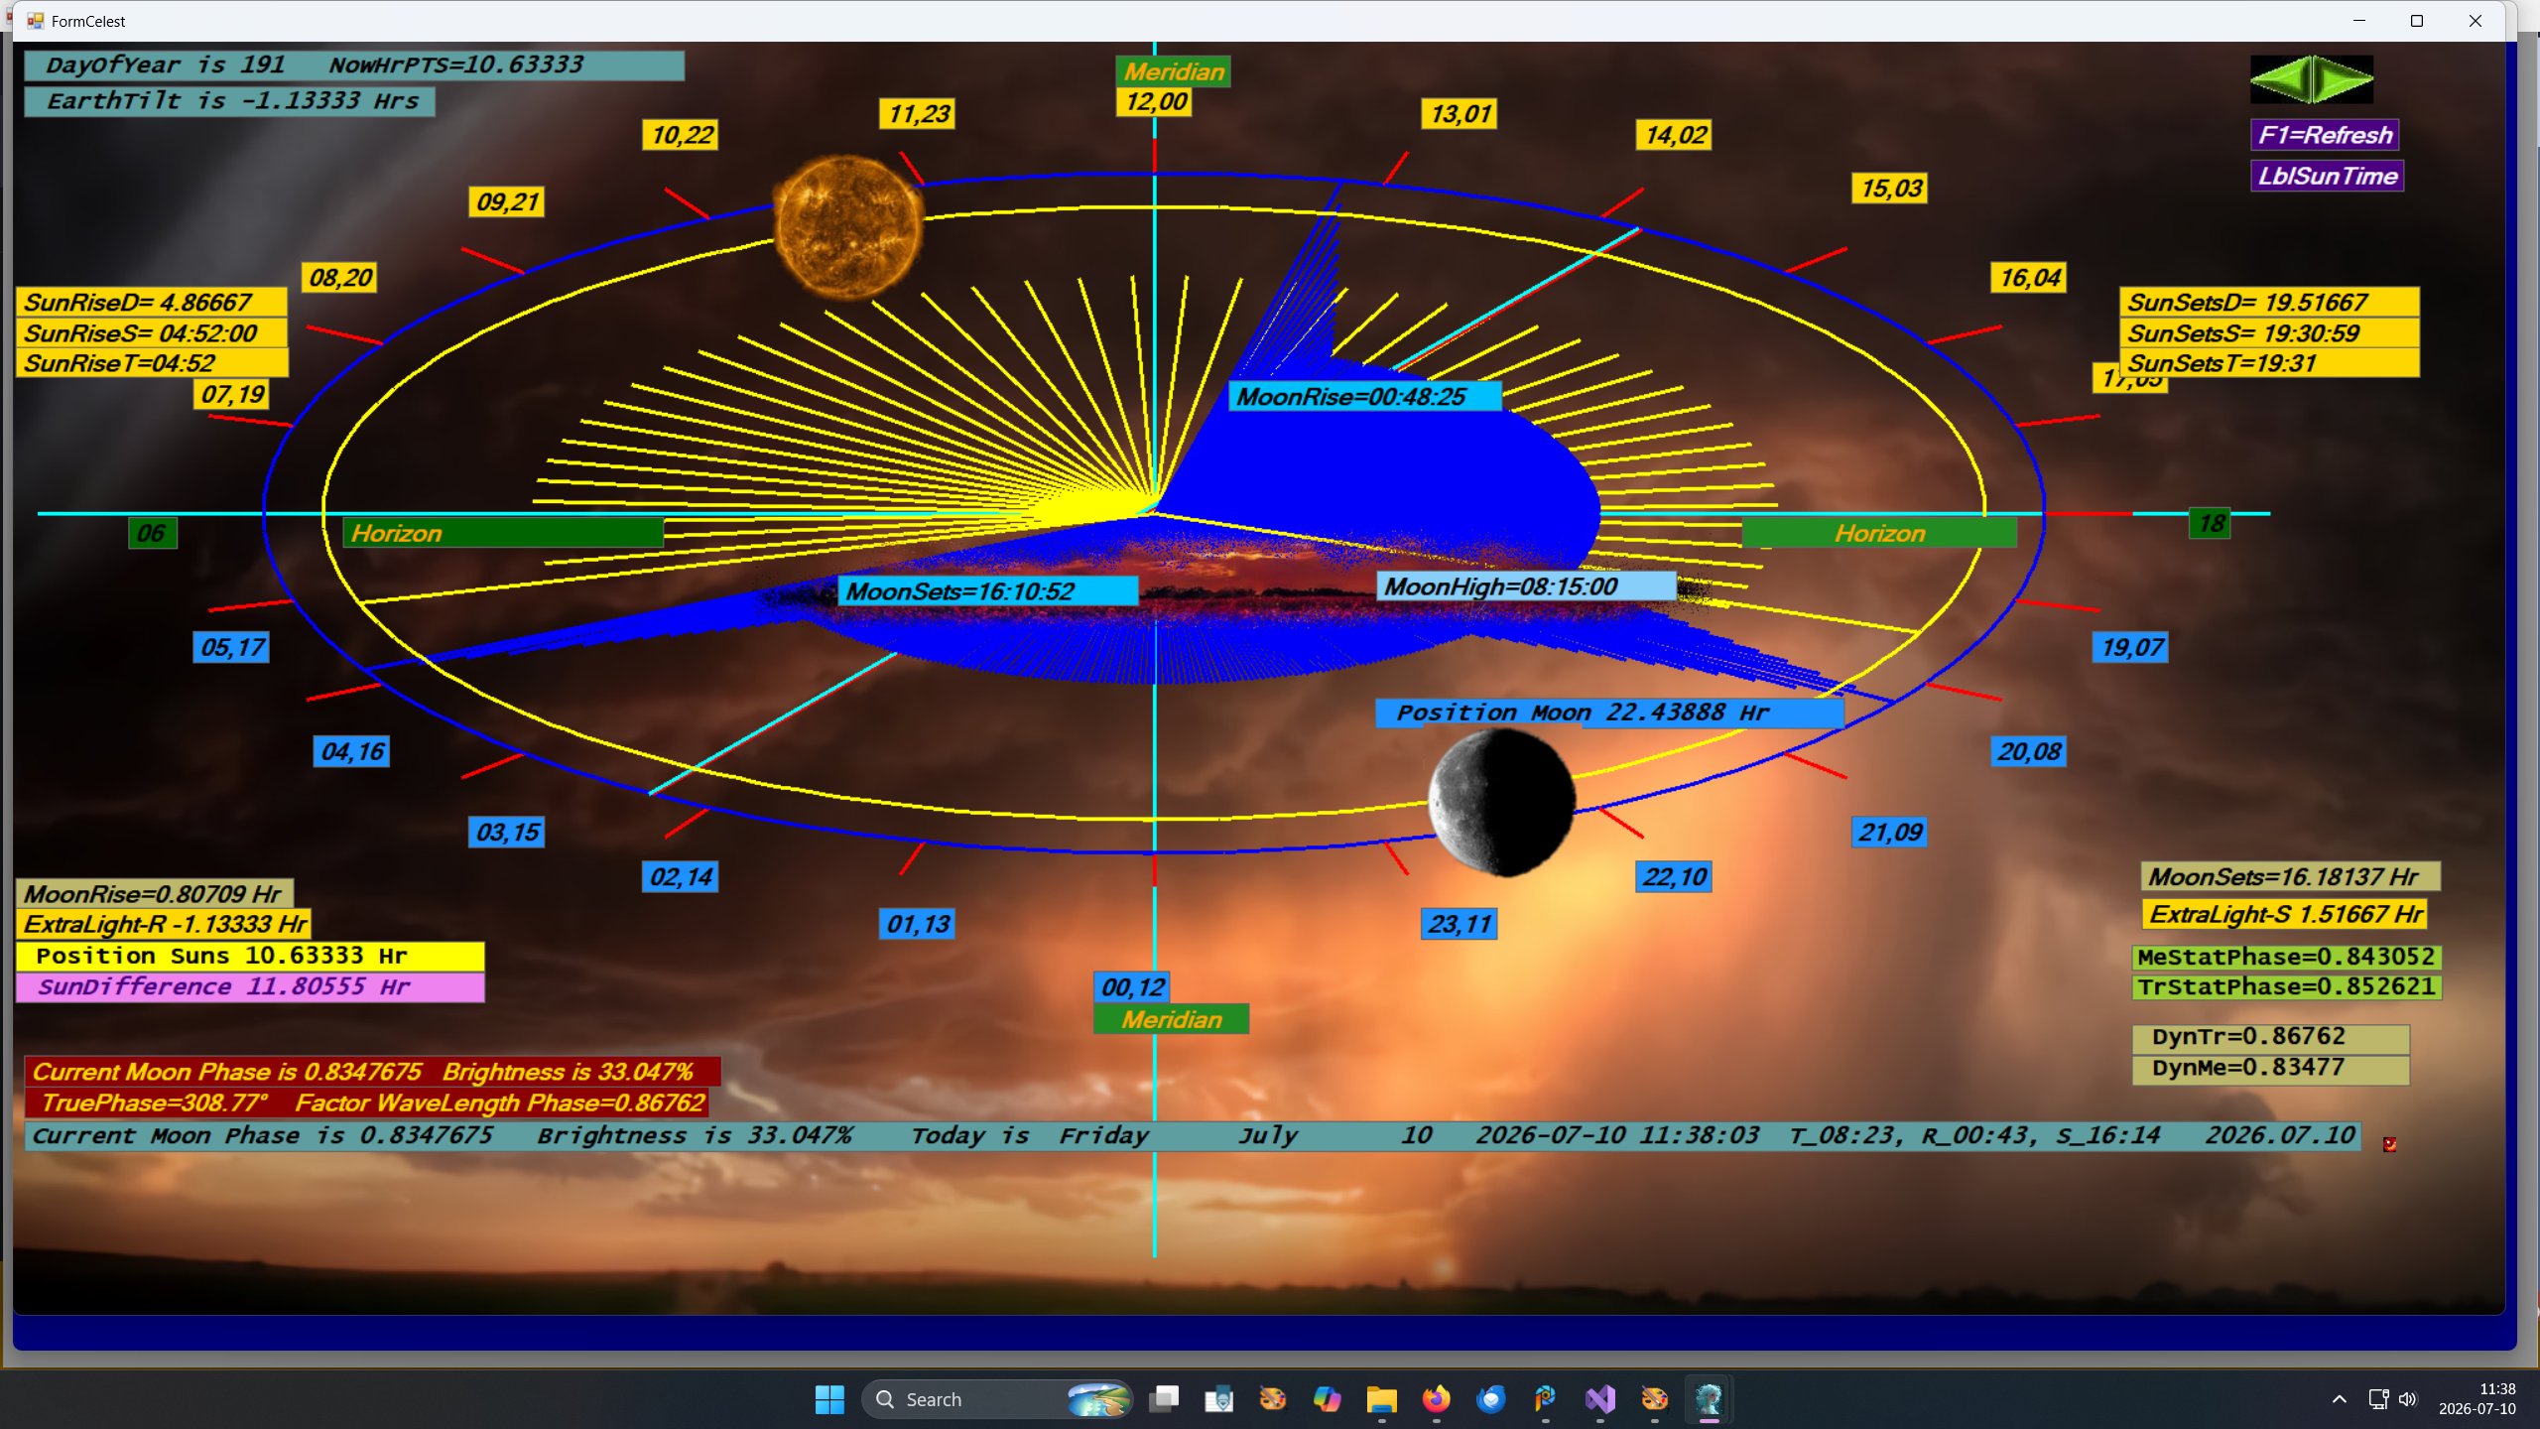Click the bottom Meridian label

tap(1171, 1019)
